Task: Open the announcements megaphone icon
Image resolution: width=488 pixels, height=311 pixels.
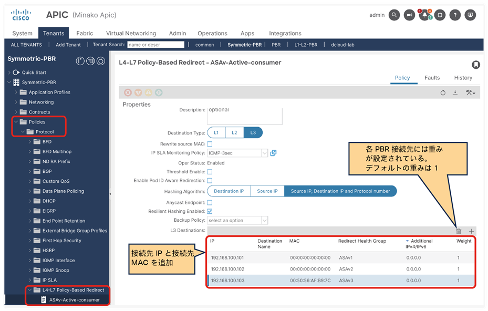Action: (x=409, y=15)
